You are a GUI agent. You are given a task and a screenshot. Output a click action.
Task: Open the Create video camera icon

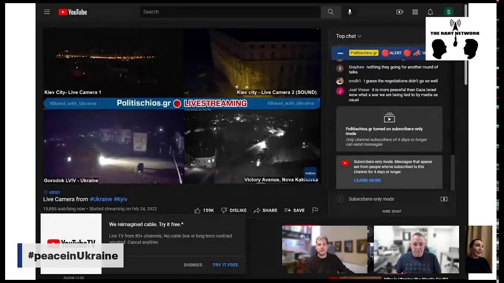[400, 12]
